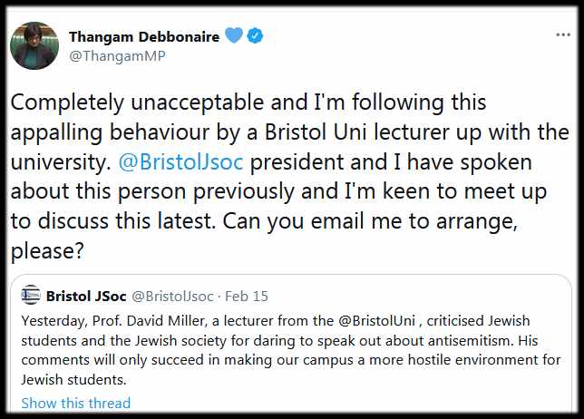
Task: Click the blue verified badge beside the name
Action: (x=258, y=36)
